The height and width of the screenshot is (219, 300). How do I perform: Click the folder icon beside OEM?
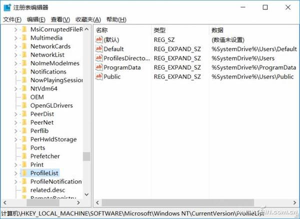click(24, 97)
